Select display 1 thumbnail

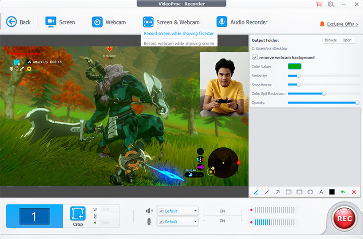tap(34, 216)
